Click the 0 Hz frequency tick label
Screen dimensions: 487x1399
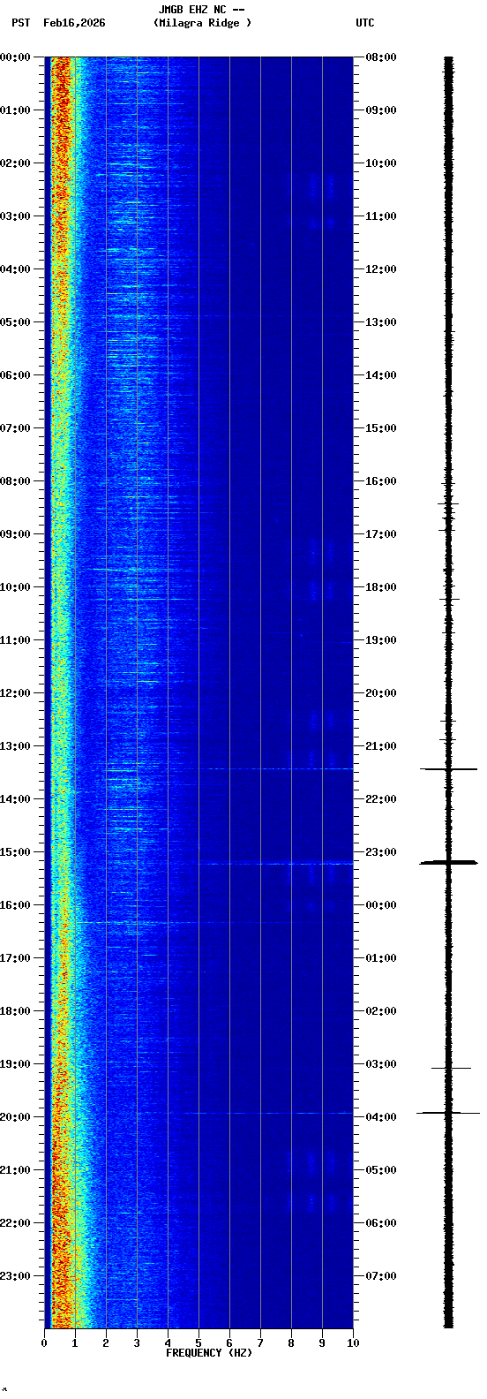(44, 1343)
